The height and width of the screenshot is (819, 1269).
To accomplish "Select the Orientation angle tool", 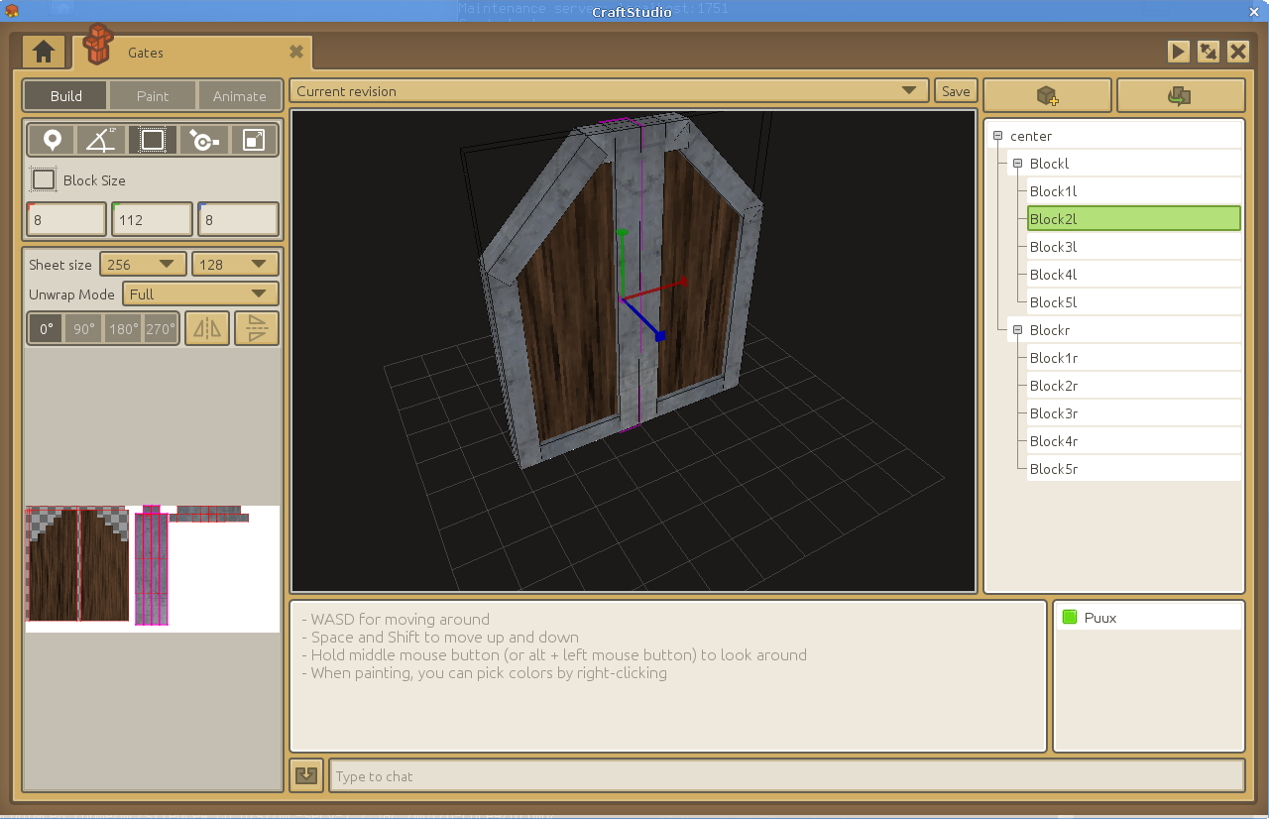I will click(x=101, y=140).
